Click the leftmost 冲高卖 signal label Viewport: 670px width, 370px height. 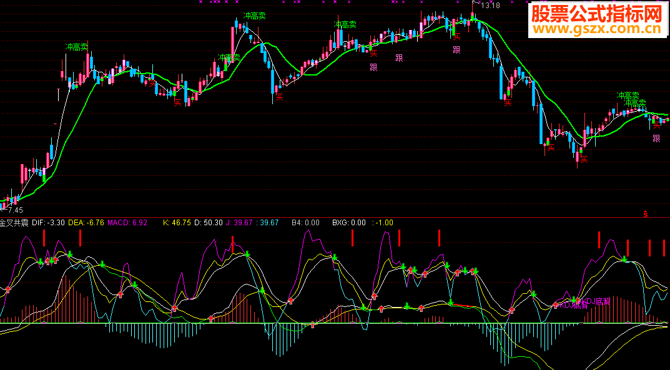[x=76, y=47]
